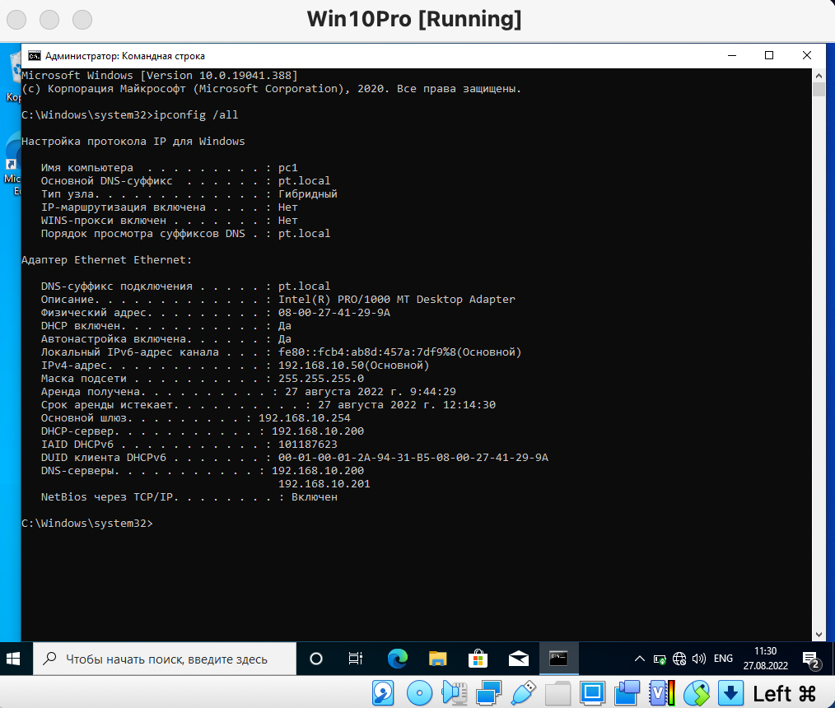Open the notification center icon

pyautogui.click(x=810, y=660)
